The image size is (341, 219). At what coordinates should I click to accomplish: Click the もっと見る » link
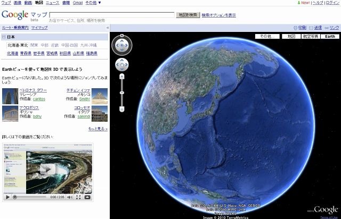click(x=98, y=129)
